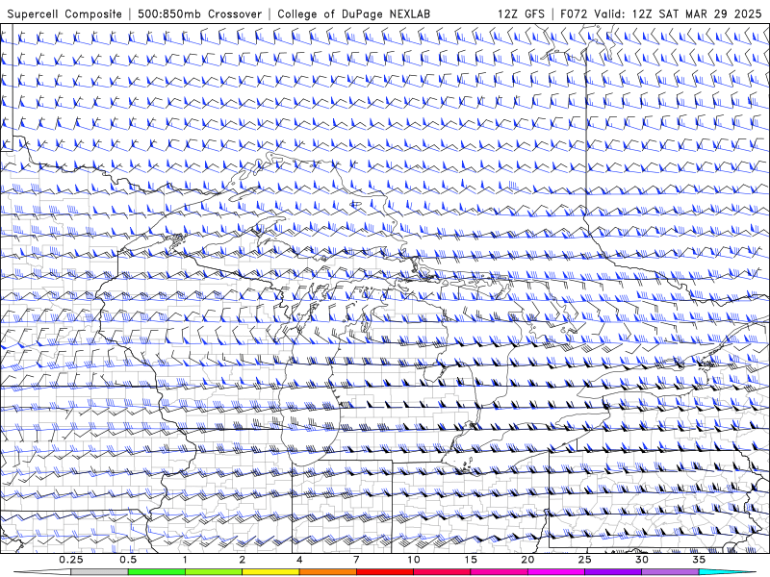Select the 12Z GFS model run label

521,13
